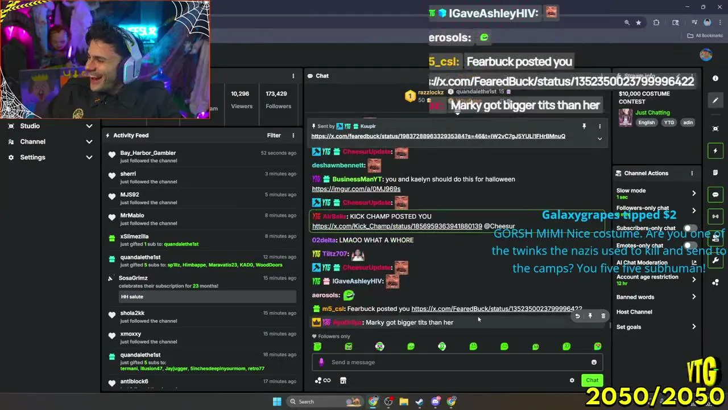
Task: Open AI Chat Moderation external link
Action: tap(694, 263)
